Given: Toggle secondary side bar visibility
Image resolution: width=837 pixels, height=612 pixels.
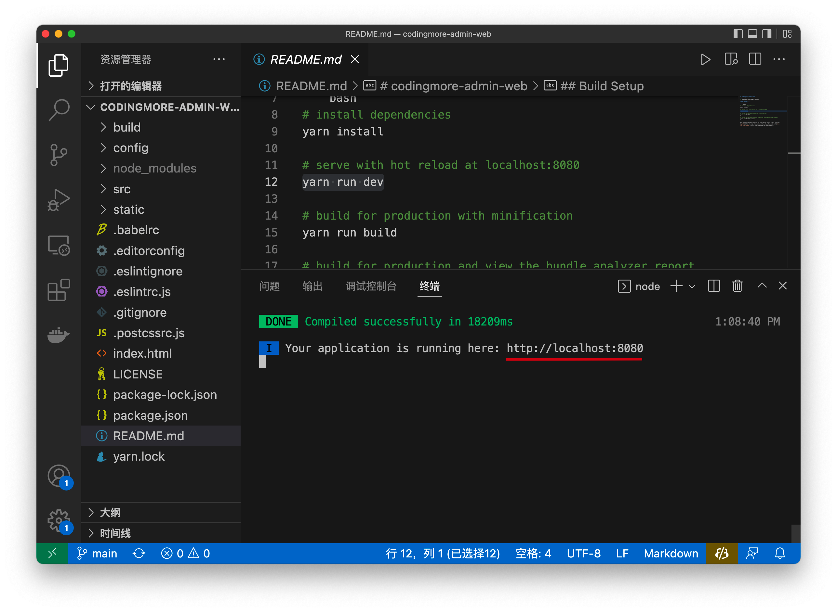Looking at the screenshot, I should coord(766,34).
